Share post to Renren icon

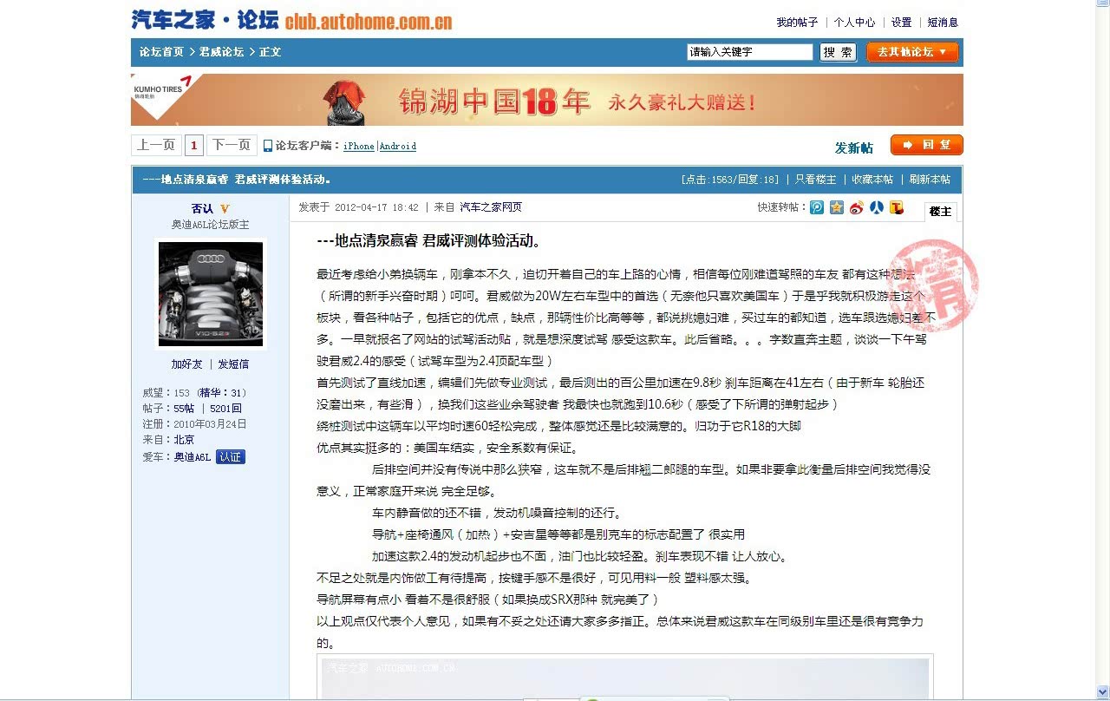point(877,207)
